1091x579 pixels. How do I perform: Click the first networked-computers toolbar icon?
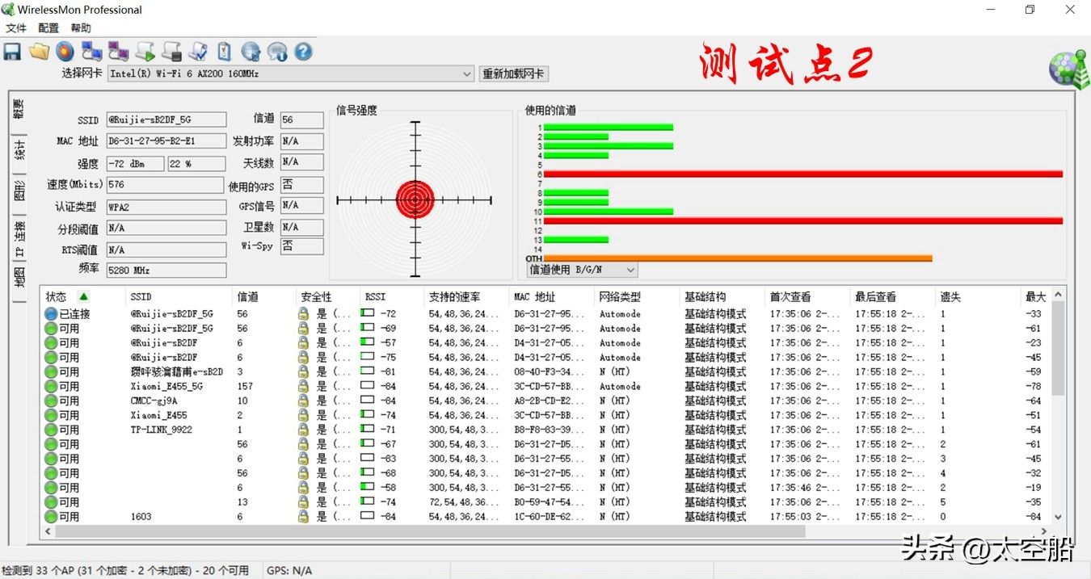[x=92, y=52]
